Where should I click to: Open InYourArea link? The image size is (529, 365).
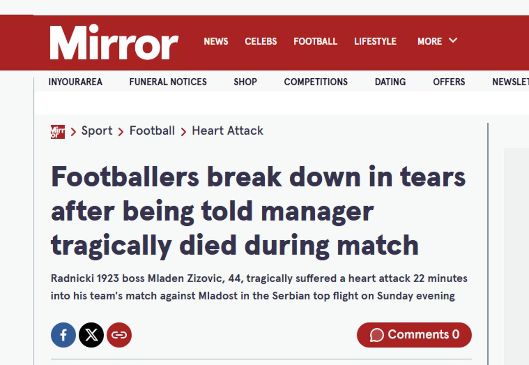[75, 82]
